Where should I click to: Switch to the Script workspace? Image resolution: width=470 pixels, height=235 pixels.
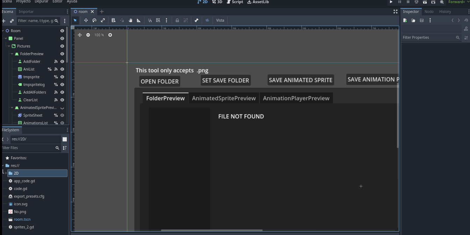point(235,2)
